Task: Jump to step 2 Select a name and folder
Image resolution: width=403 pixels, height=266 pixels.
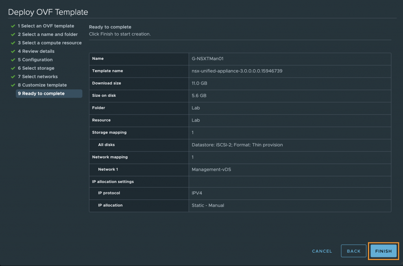Action: coord(48,35)
